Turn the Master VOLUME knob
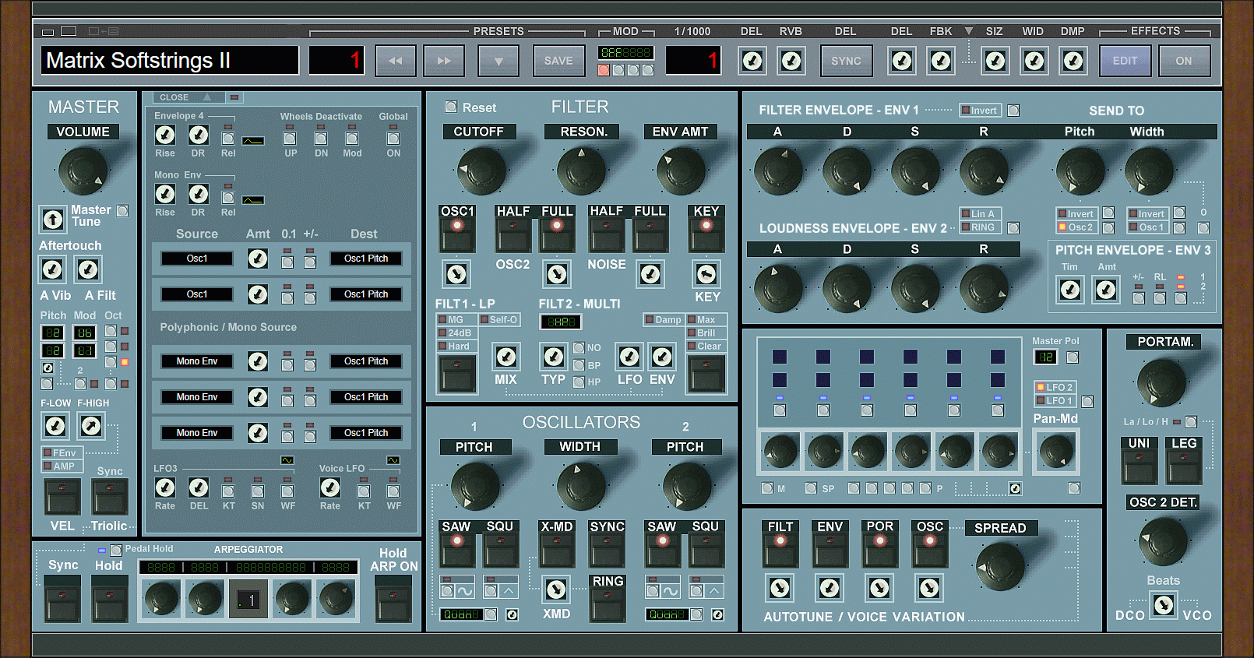The width and height of the screenshot is (1254, 658). 83,171
